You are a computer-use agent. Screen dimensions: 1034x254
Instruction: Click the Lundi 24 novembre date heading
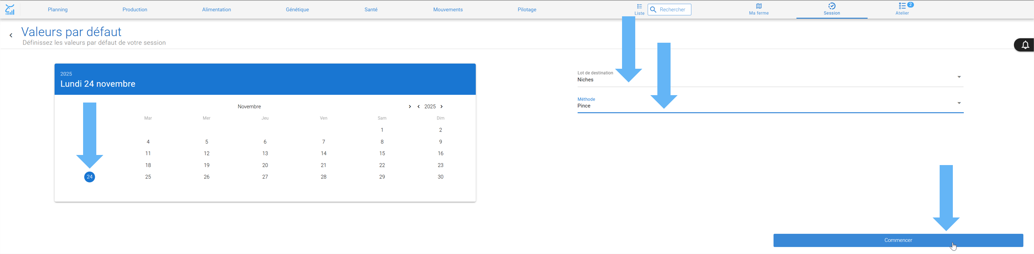click(98, 84)
